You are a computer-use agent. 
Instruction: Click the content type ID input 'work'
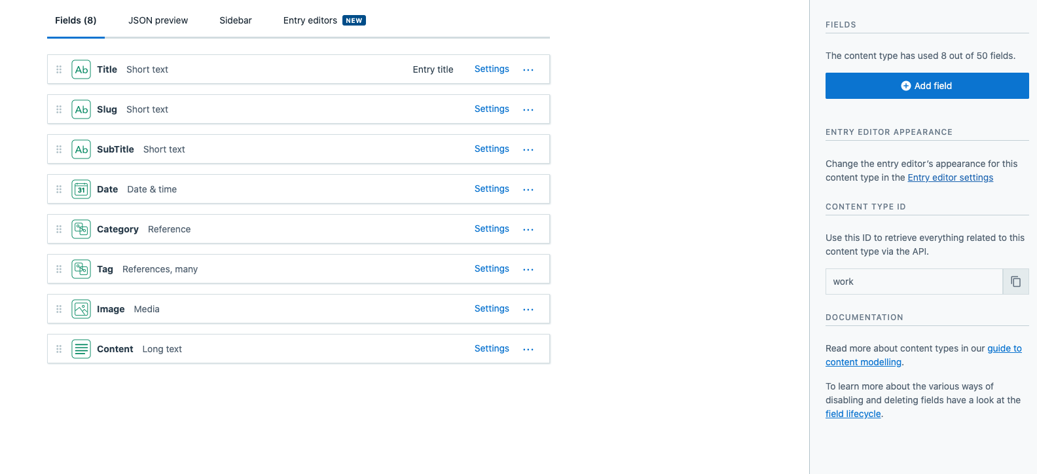pyautogui.click(x=914, y=282)
